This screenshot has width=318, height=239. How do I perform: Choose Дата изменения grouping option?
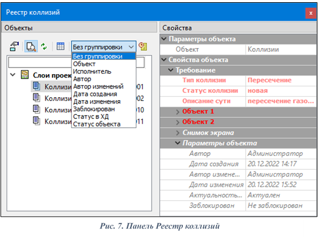pos(104,101)
